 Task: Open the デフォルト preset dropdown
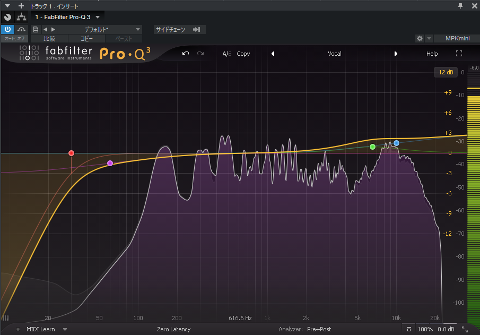100,29
